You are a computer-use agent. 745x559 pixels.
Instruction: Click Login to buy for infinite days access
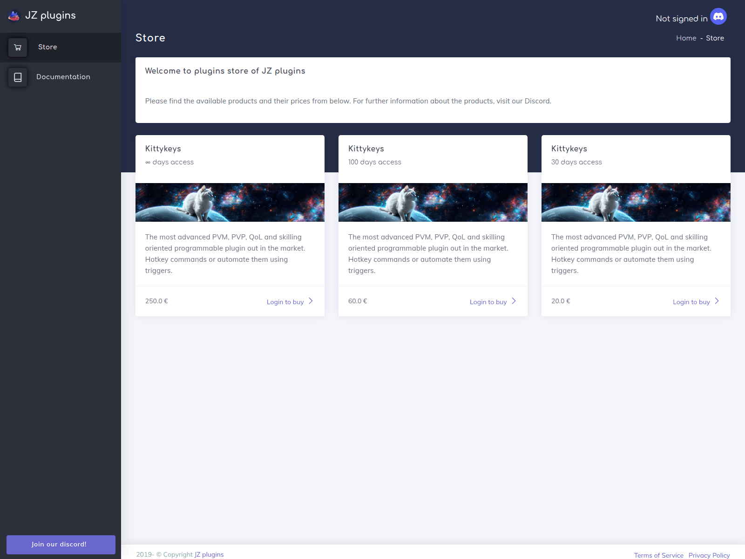[285, 302]
